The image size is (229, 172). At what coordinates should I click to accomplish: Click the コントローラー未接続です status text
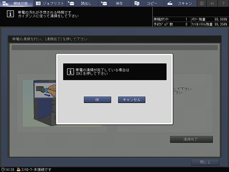[36, 169]
